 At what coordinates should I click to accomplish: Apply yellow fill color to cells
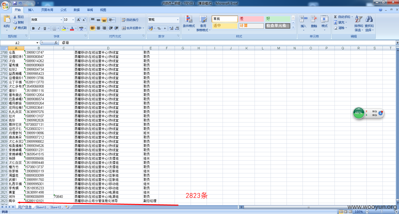[64, 28]
